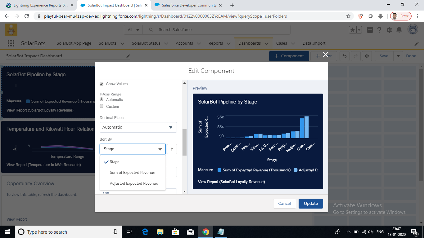Click the Update button

311,204
